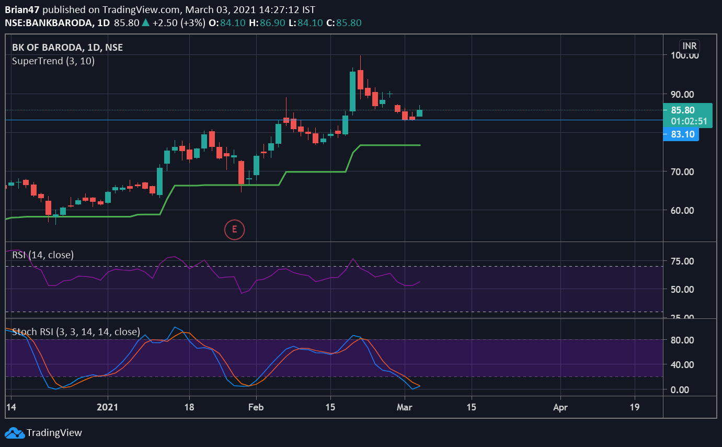The width and height of the screenshot is (722, 447).
Task: Click the Stoch RSI indicator label
Action: [76, 331]
